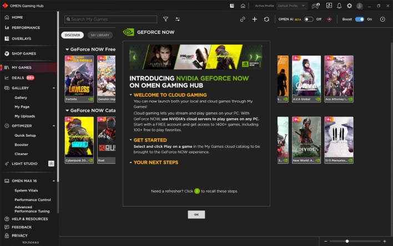Click the filter funnel icon
This screenshot has width=393, height=246.
point(165,19)
